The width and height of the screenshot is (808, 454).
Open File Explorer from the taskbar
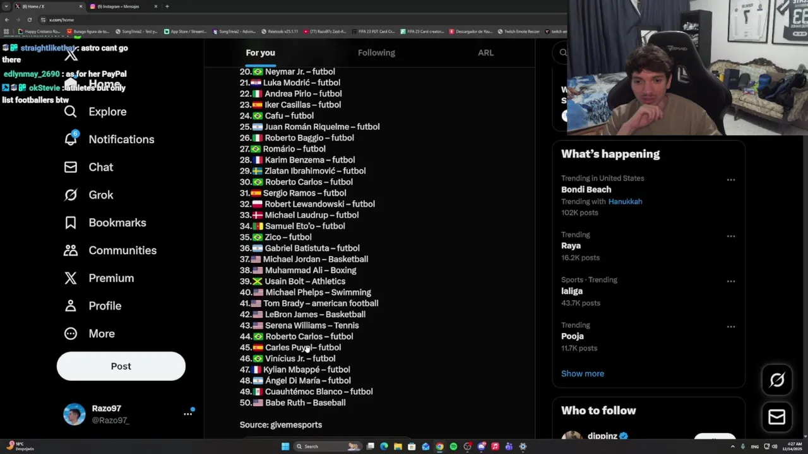(398, 446)
